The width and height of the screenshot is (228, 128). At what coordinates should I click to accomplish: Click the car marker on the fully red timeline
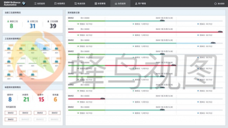[x=220, y=32]
